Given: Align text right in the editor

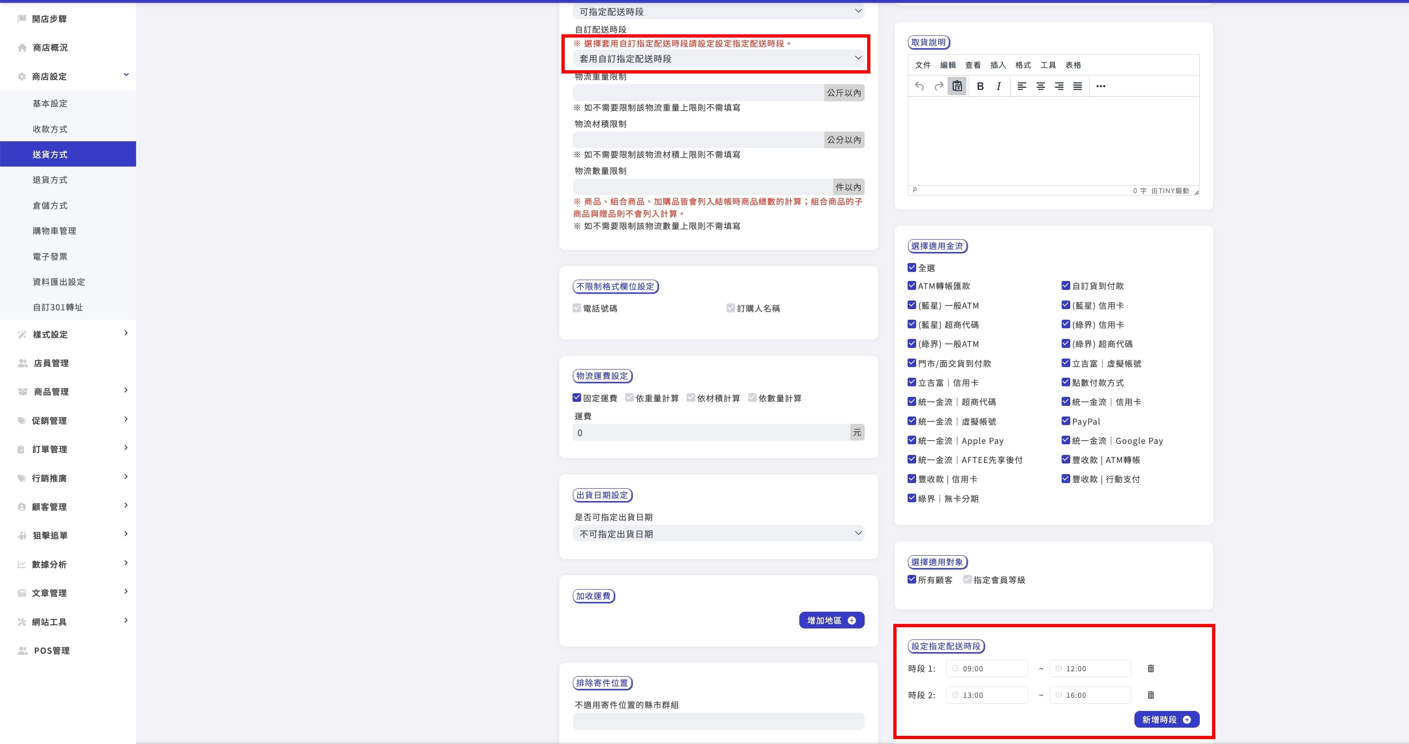Looking at the screenshot, I should click(1059, 86).
